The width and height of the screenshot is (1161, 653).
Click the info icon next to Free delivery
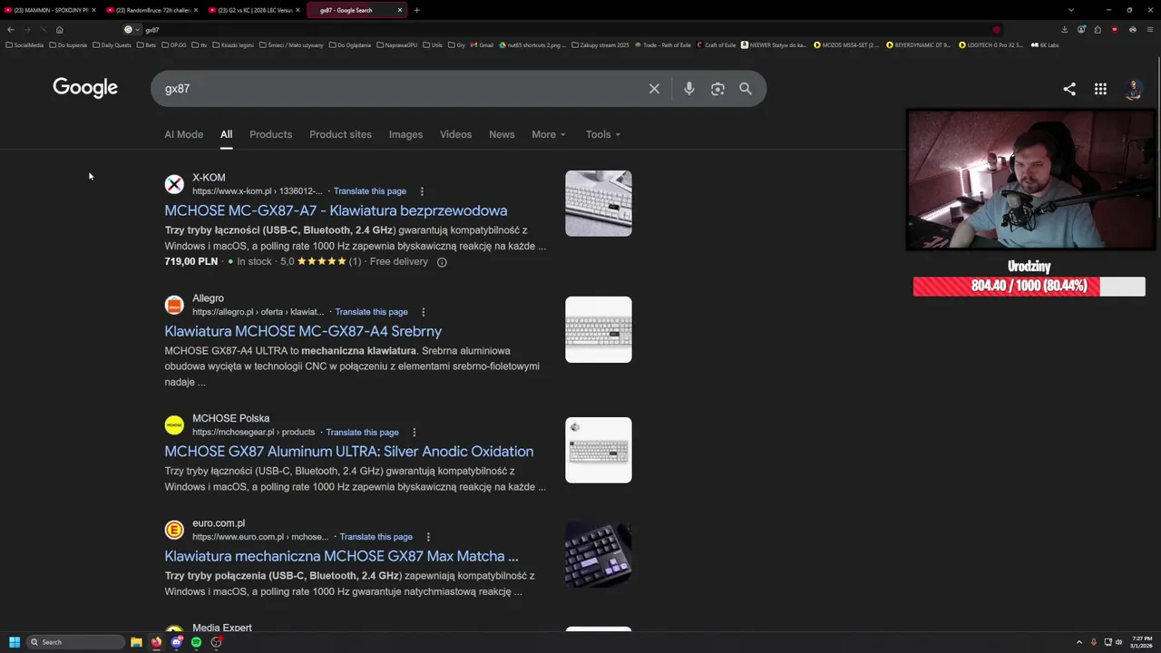coord(442,262)
